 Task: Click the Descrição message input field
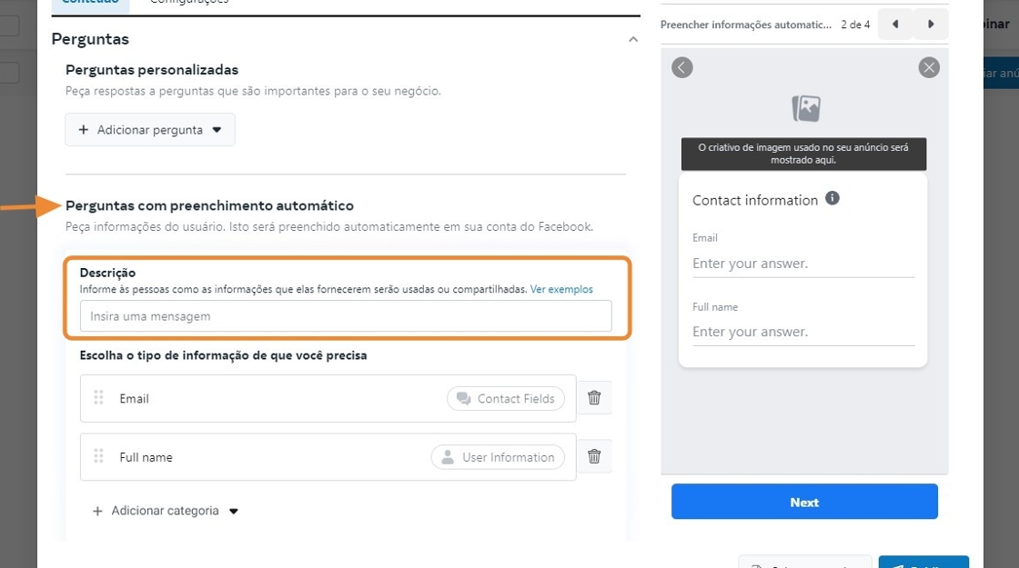(346, 316)
